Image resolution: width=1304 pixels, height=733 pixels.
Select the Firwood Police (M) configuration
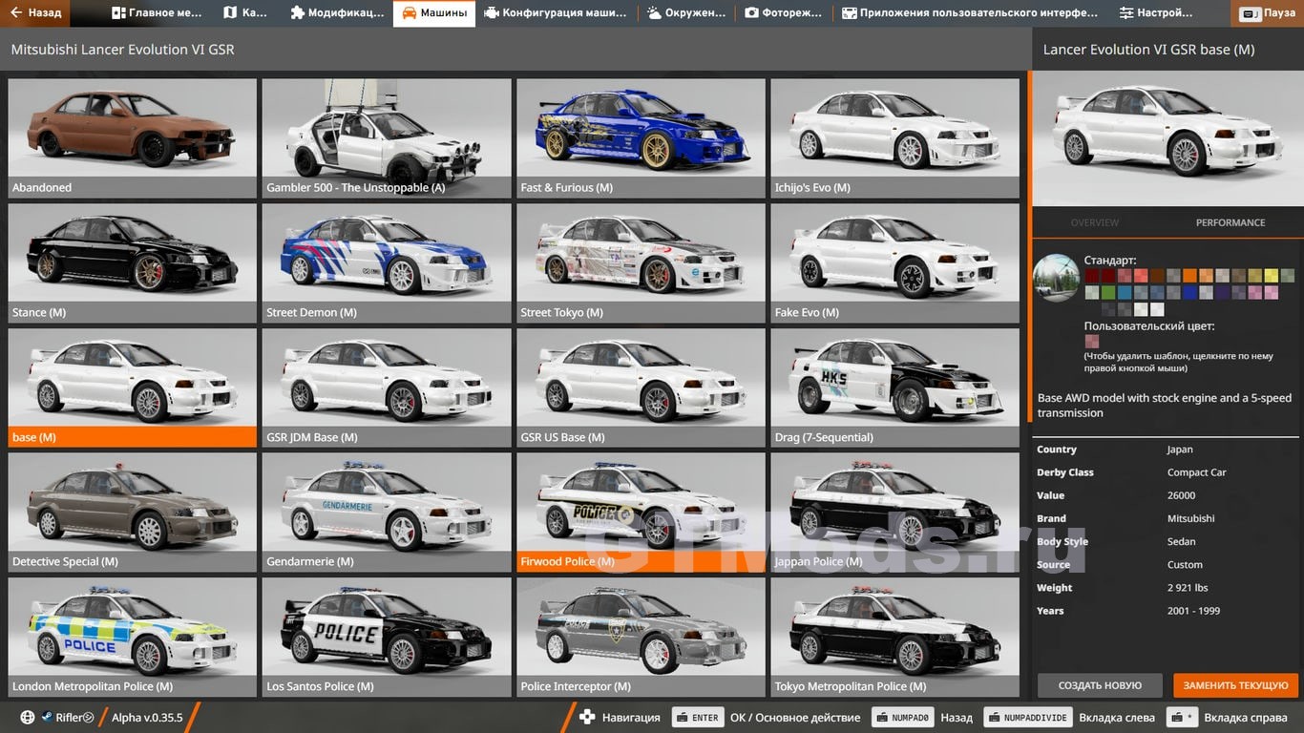click(x=641, y=513)
